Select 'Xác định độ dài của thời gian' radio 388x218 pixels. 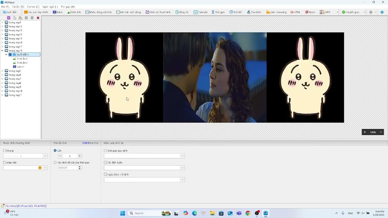coord(55,163)
